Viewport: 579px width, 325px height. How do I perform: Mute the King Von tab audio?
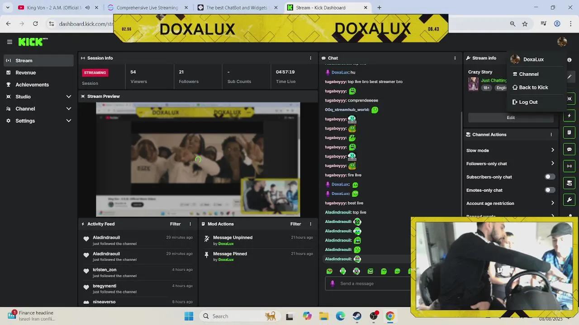pyautogui.click(x=87, y=8)
